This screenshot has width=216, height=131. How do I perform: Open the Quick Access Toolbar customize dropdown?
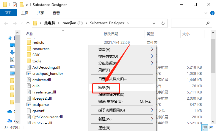point(27,5)
